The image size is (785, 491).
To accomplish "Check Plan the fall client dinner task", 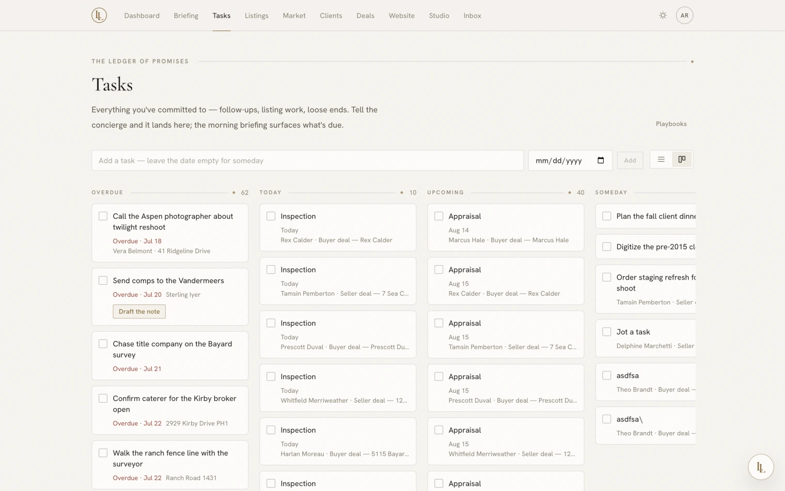I will (606, 216).
